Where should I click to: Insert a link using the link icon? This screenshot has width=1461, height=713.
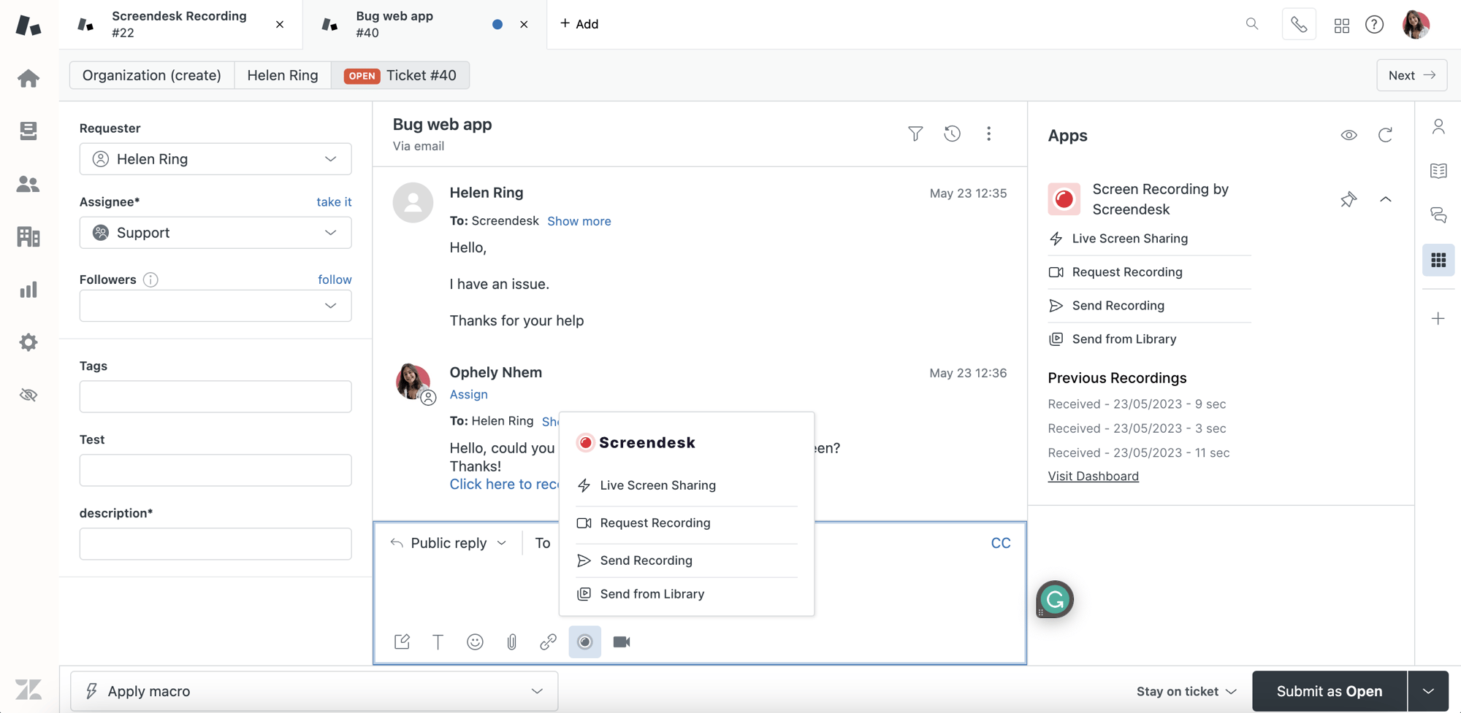tap(548, 641)
